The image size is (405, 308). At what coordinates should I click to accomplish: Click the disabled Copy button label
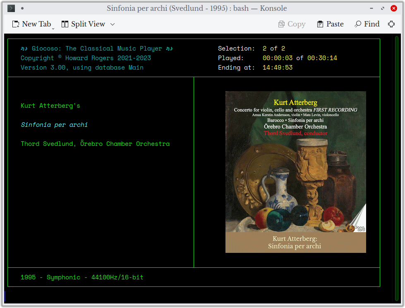click(x=296, y=24)
